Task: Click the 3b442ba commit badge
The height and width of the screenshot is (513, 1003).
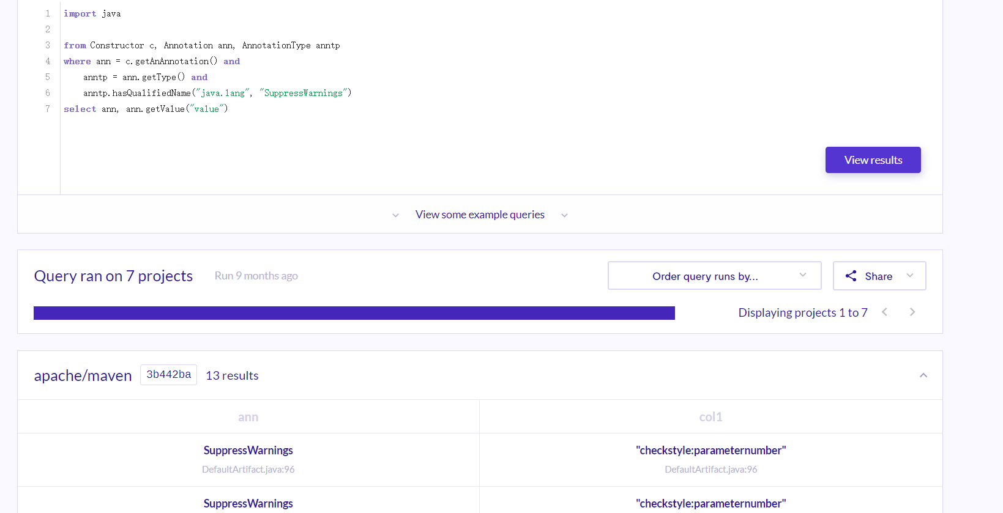Action: [168, 375]
